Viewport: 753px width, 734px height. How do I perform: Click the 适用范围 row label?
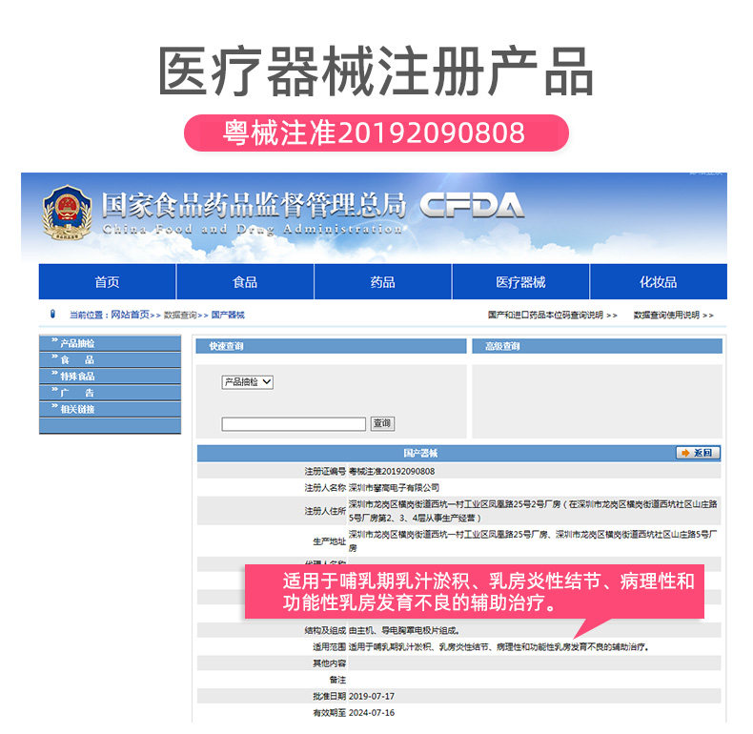click(330, 646)
